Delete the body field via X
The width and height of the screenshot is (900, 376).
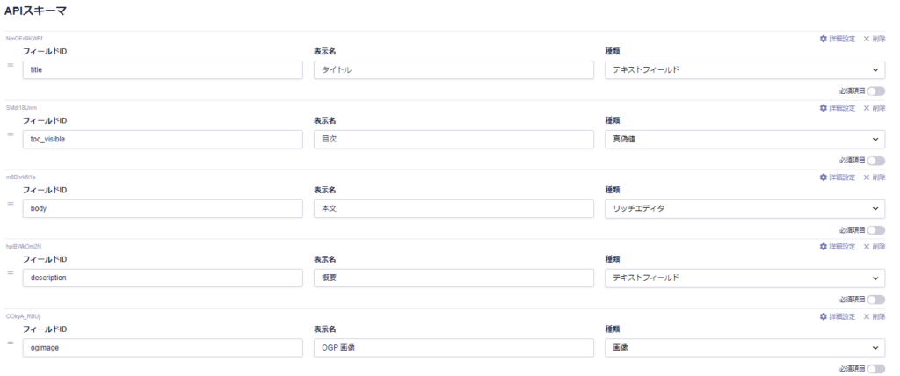(x=874, y=177)
